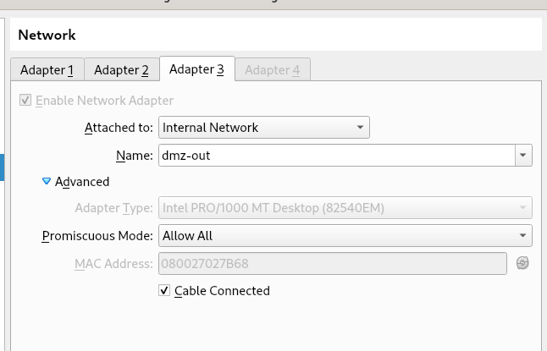Click the Promiscuous Mode label
This screenshot has width=547, height=351.
pyautogui.click(x=97, y=236)
